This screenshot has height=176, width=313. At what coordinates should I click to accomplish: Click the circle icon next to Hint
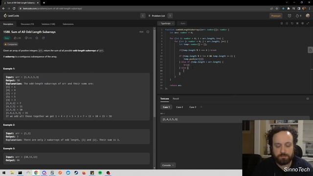148,32
